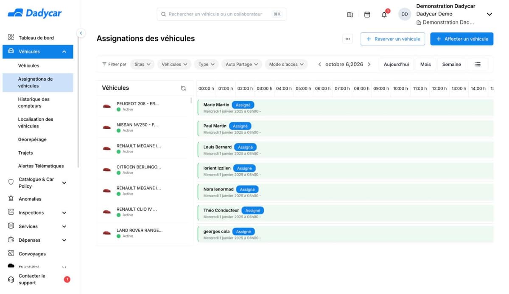This screenshot has width=509, height=294.
Task: Switch to Mois view
Action: [x=425, y=65]
